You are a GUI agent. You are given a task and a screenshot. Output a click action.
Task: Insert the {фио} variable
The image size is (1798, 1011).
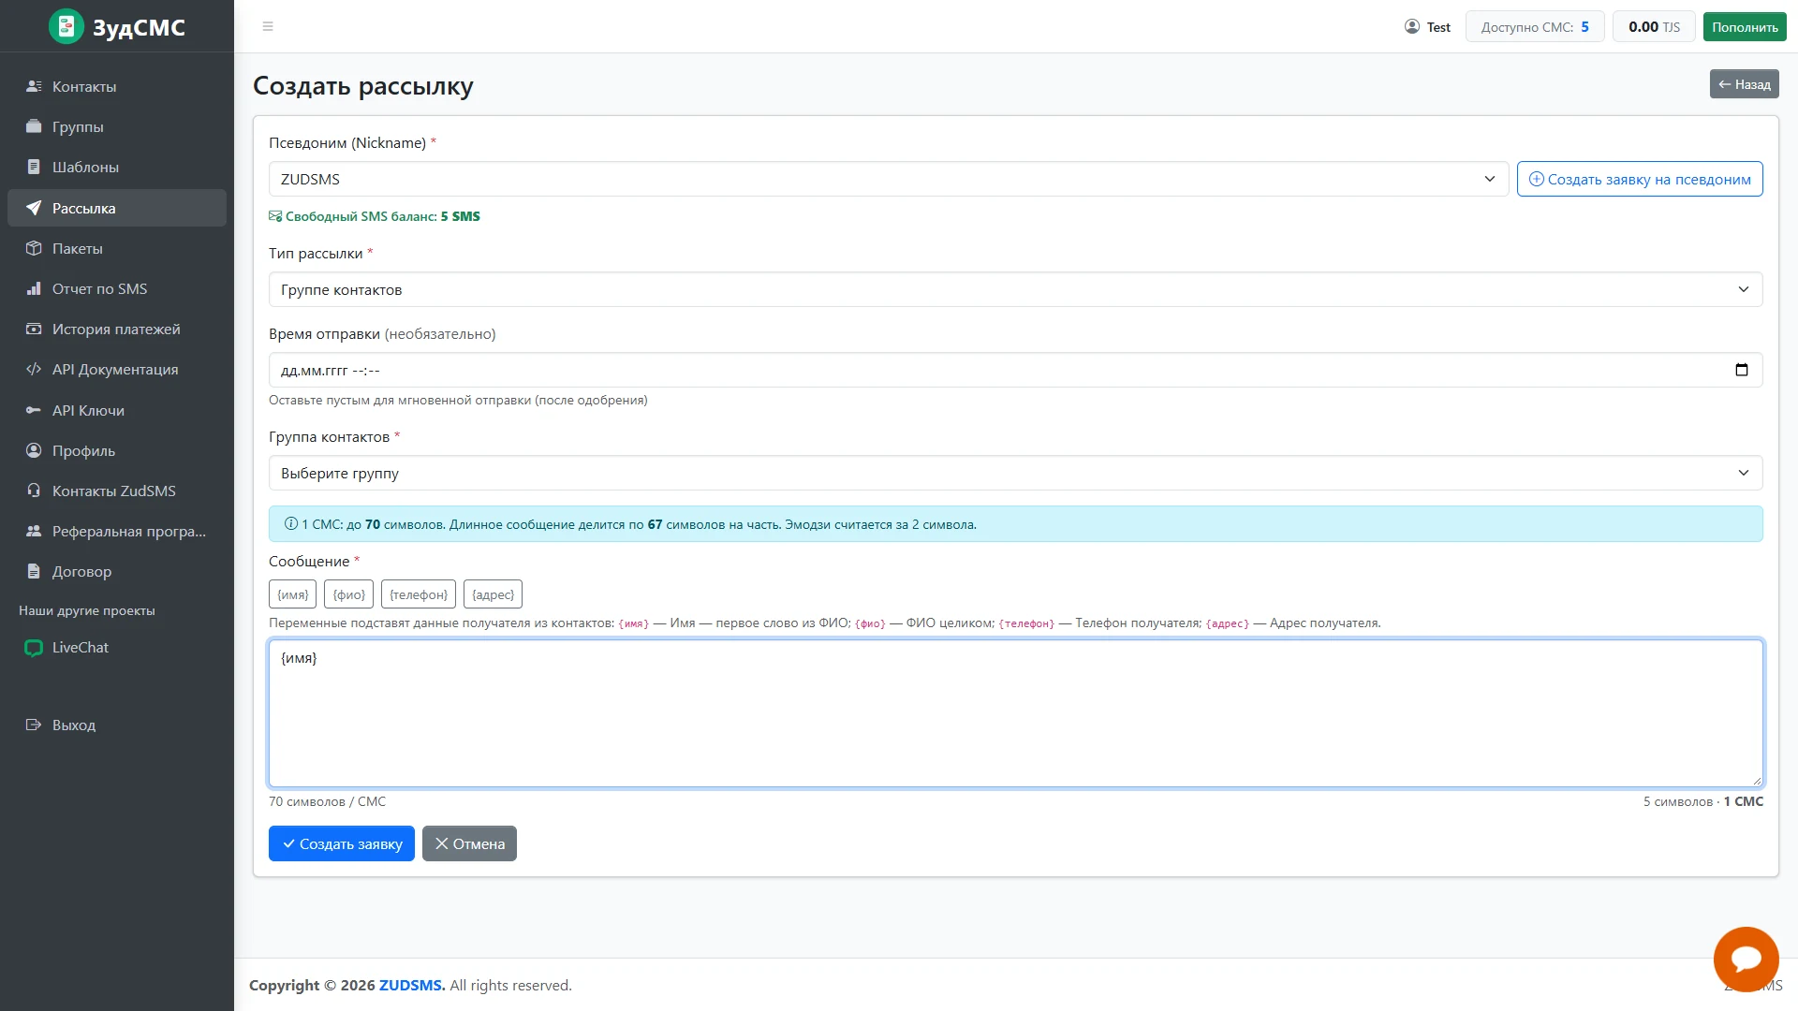click(349, 594)
